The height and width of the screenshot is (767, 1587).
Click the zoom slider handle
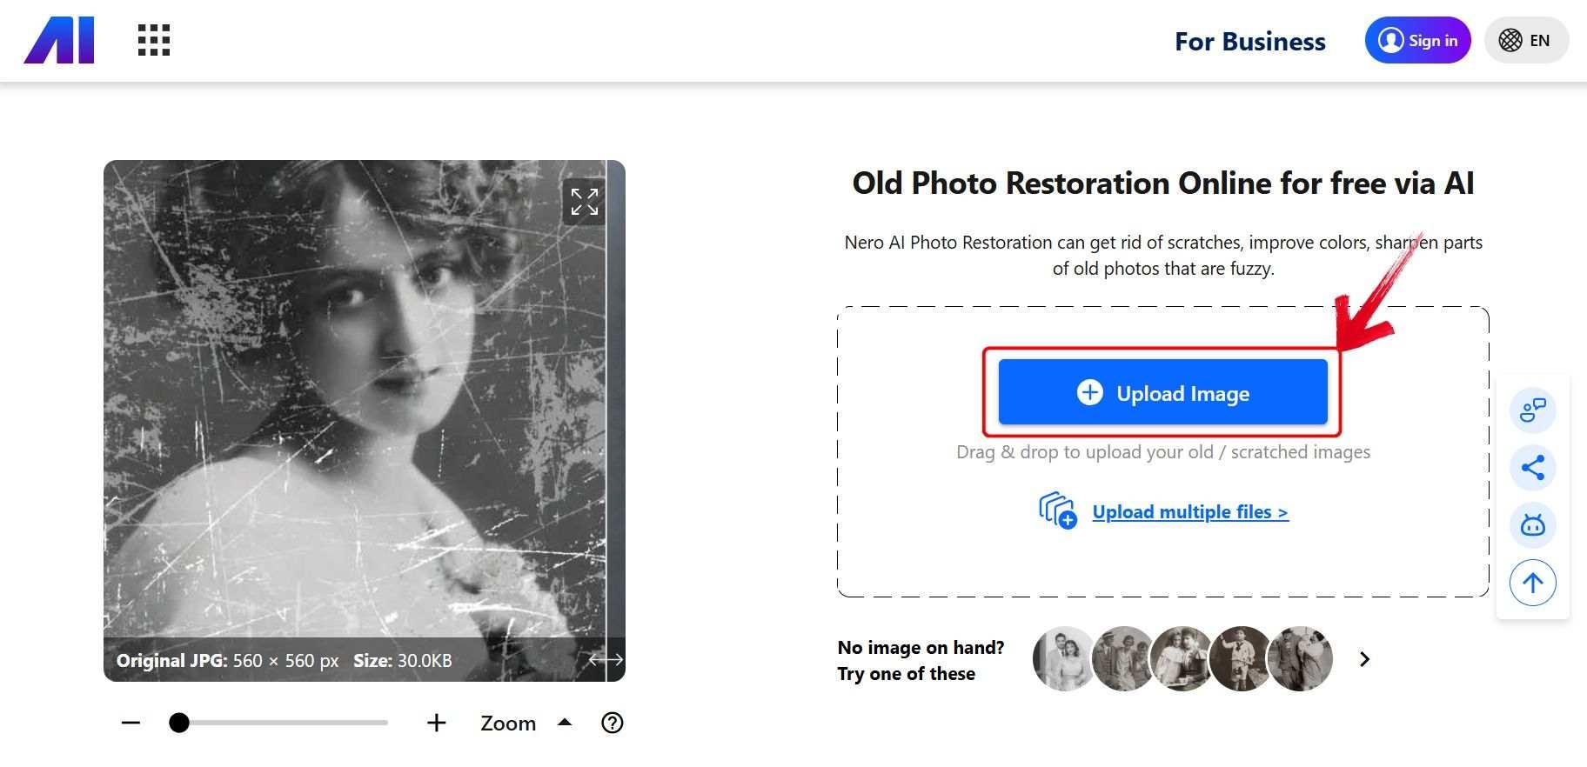[x=179, y=723]
